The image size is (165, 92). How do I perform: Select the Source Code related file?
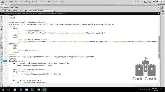5,7
